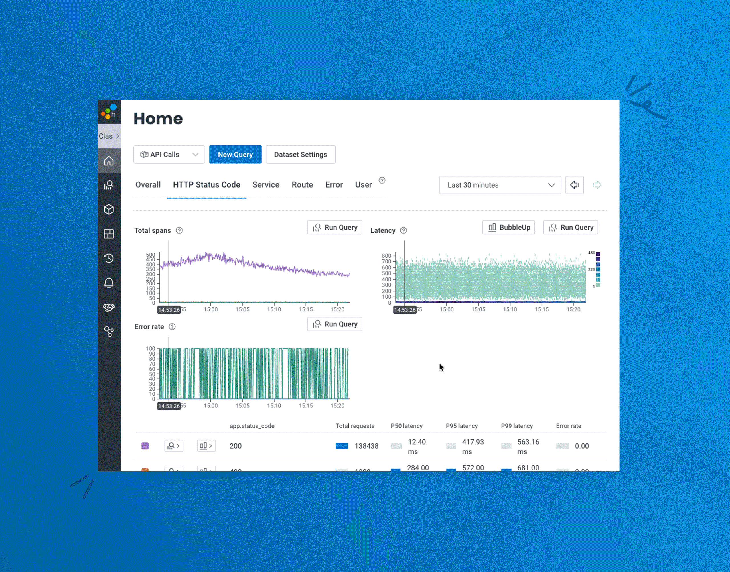Expand the 200 status code row details
730x572 pixels.
pos(173,446)
